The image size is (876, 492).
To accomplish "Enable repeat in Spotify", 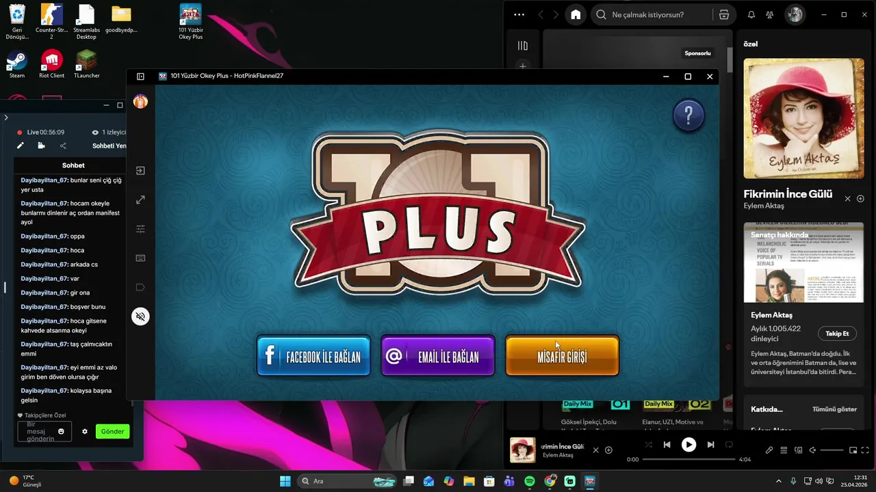I will 730,445.
